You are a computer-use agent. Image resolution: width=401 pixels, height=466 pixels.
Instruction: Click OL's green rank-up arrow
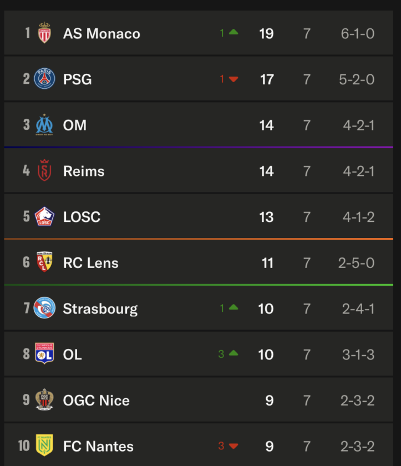(x=234, y=353)
